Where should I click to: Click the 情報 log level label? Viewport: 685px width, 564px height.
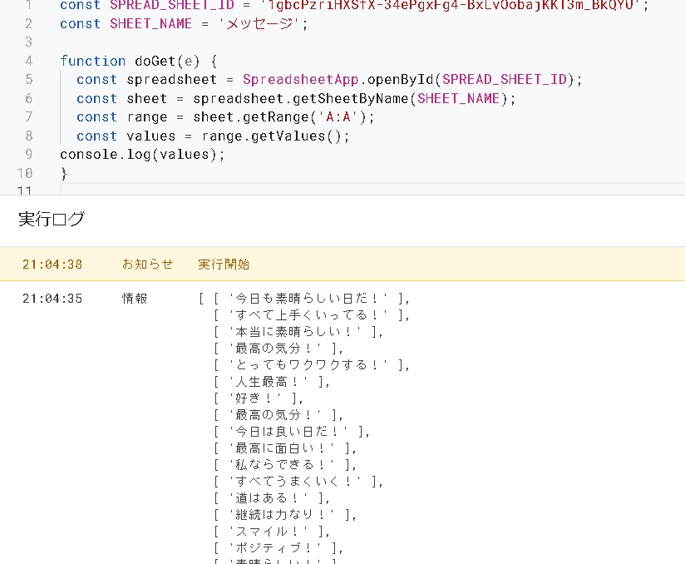click(x=135, y=299)
